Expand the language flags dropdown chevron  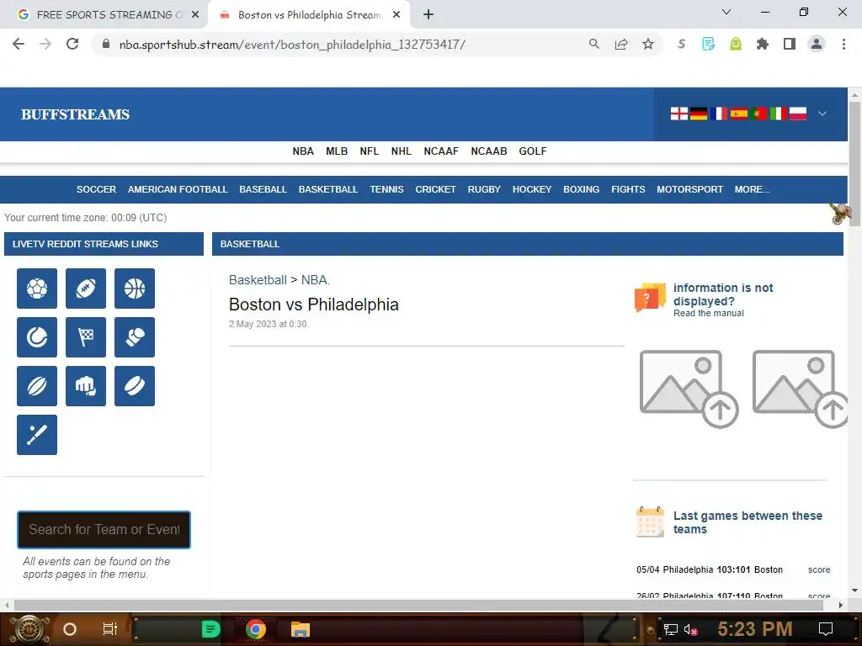point(822,114)
